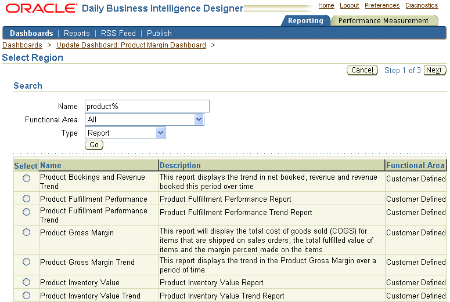
Task: Open the Functional Area dropdown
Action: click(145, 119)
